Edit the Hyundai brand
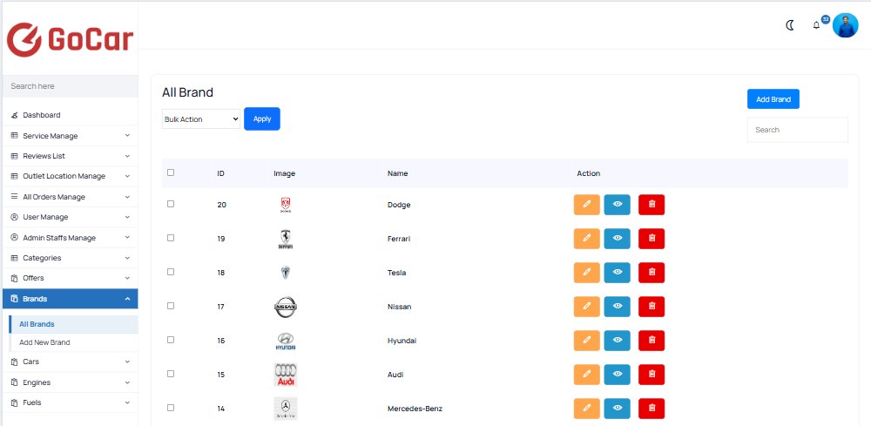The width and height of the screenshot is (871, 426). 586,341
